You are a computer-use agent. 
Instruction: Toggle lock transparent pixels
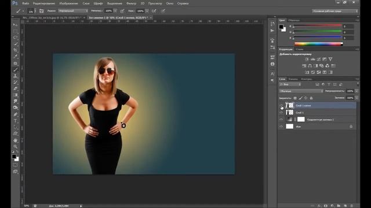point(295,98)
